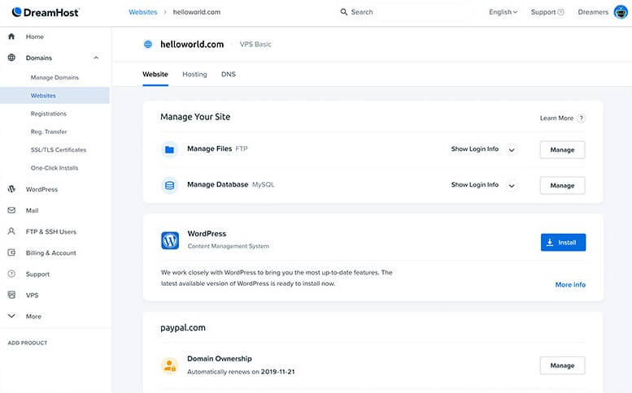Click the VPS Basic label

point(255,44)
